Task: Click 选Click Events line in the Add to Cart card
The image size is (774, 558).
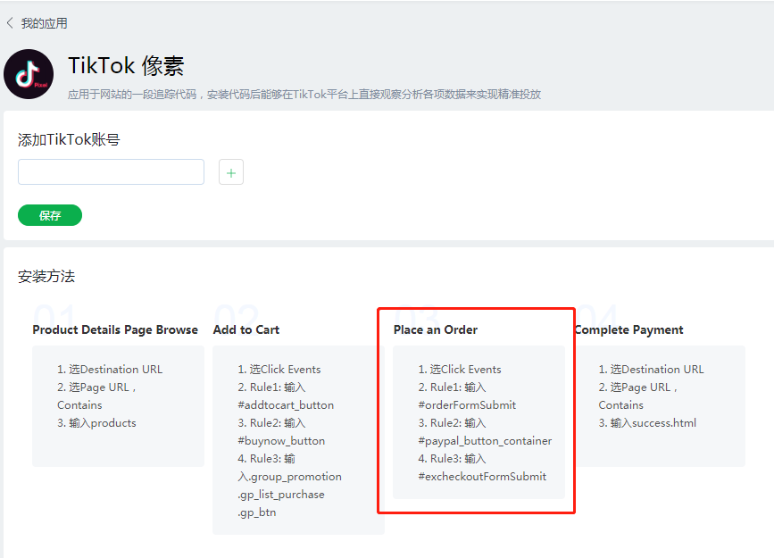Action: pyautogui.click(x=279, y=370)
